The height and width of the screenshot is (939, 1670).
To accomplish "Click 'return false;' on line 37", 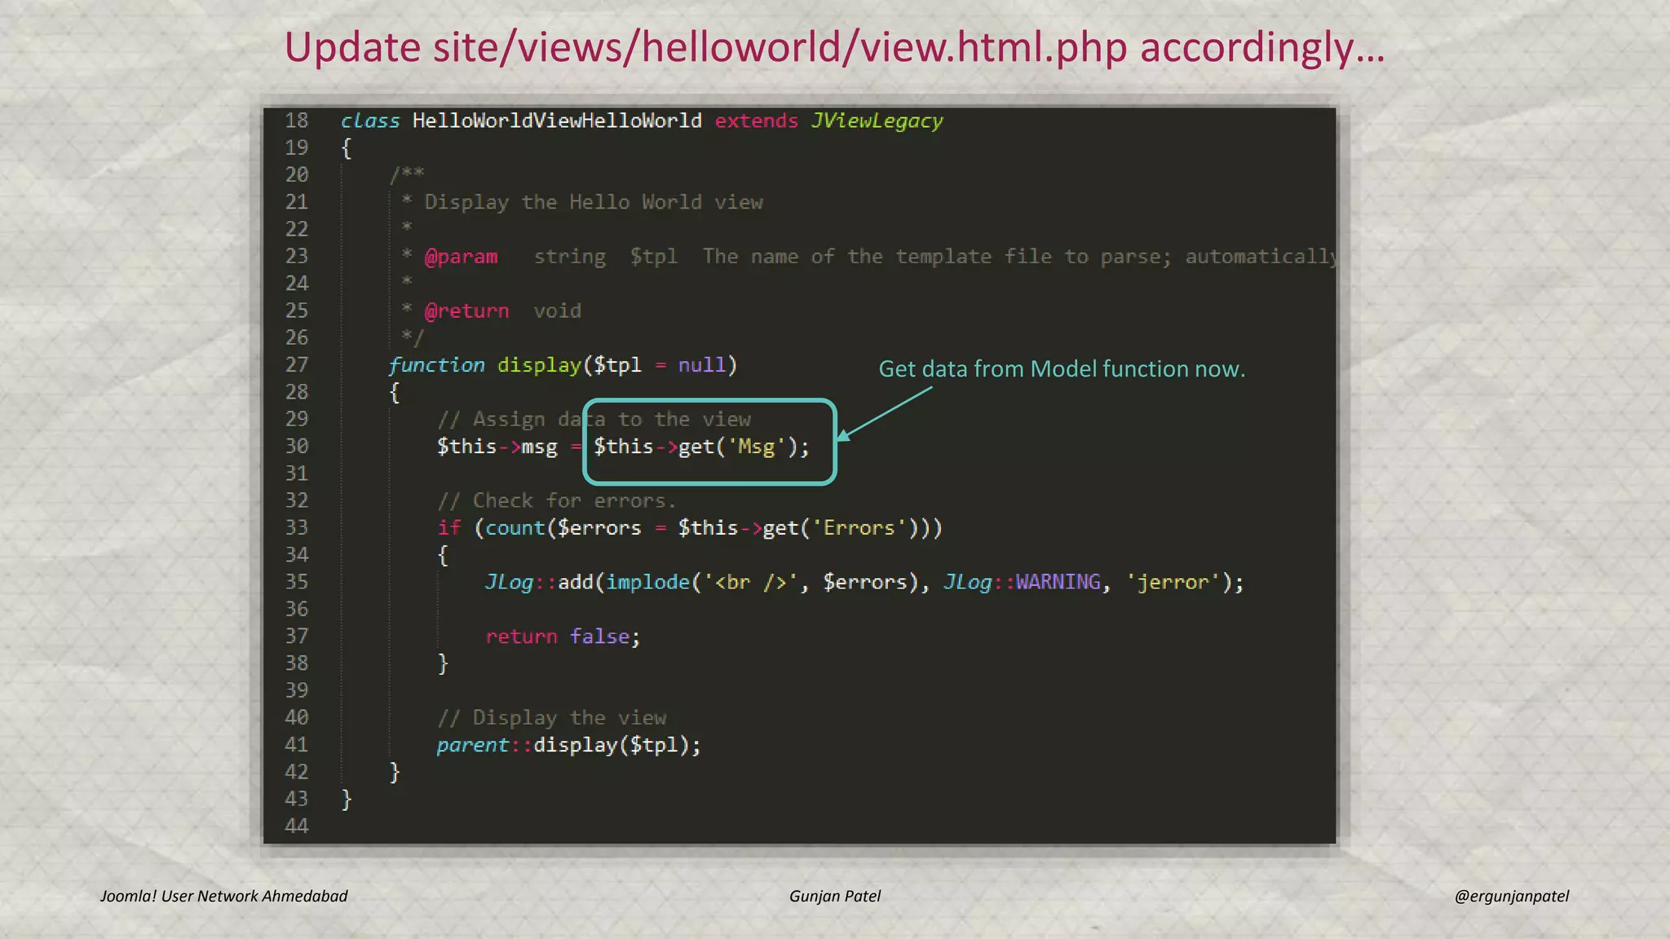I will pyautogui.click(x=563, y=637).
